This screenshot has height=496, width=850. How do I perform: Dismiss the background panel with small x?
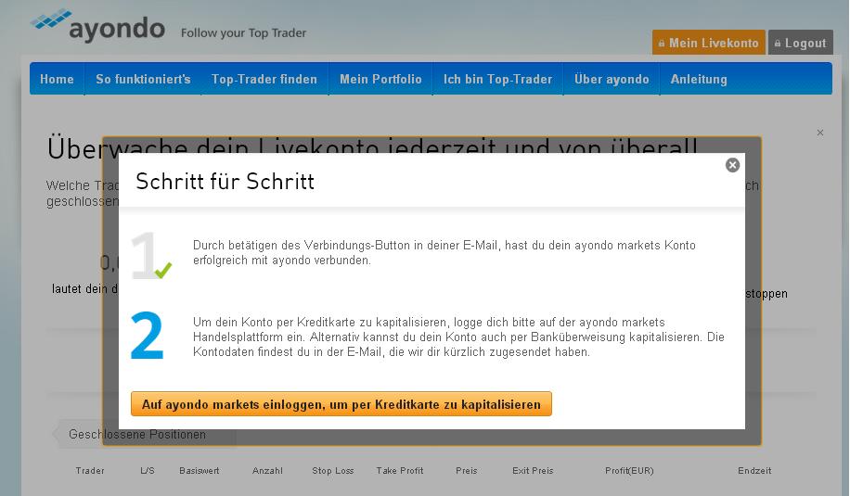(x=819, y=134)
